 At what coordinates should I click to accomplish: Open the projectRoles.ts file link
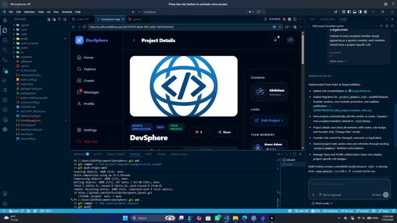click(x=362, y=91)
